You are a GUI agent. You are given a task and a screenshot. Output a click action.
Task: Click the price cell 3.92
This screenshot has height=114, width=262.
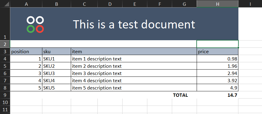[218, 80]
